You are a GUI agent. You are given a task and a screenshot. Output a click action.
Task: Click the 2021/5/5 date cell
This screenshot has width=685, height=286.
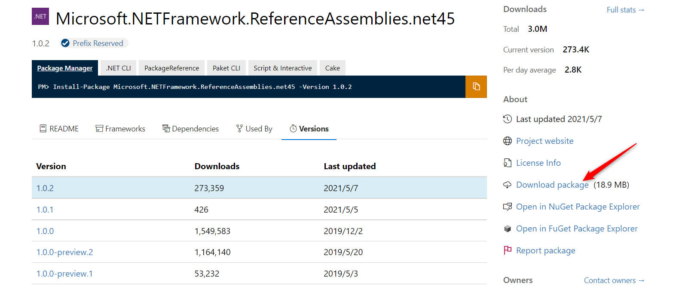pos(341,210)
